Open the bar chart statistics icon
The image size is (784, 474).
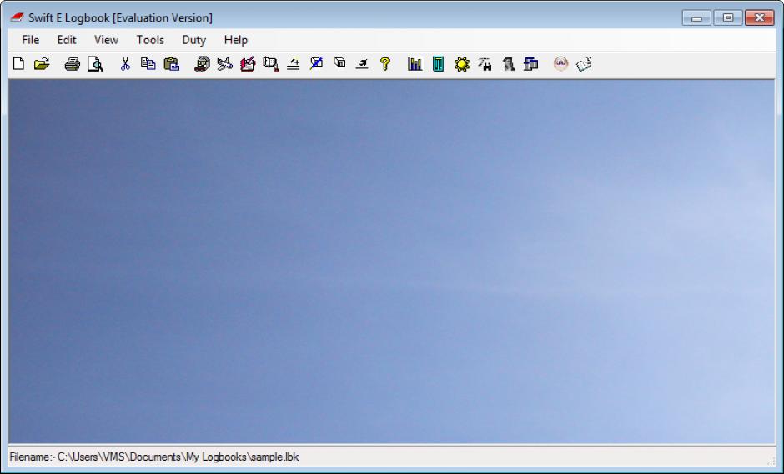point(415,64)
